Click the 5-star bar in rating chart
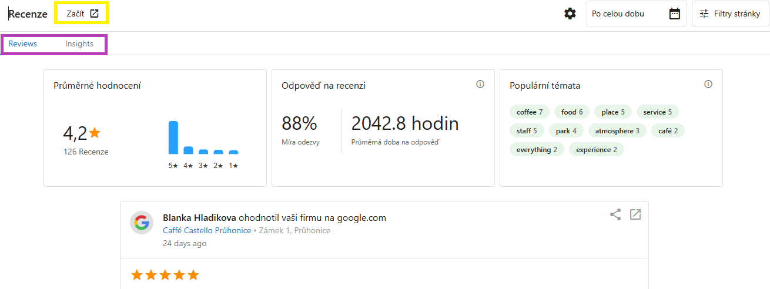Image resolution: width=770 pixels, height=289 pixels. (173, 137)
